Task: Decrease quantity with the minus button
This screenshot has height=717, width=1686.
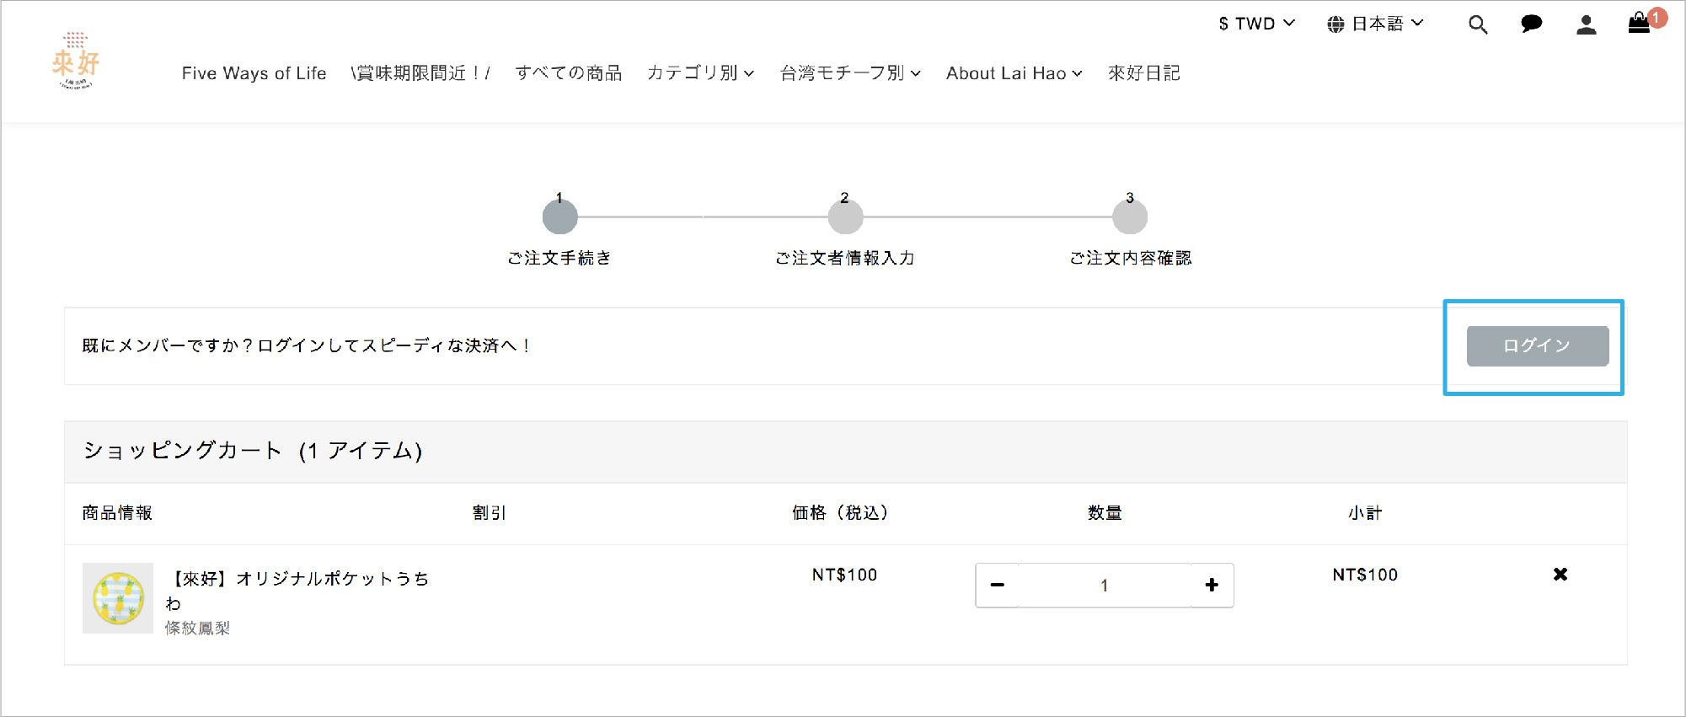Action: point(998,585)
